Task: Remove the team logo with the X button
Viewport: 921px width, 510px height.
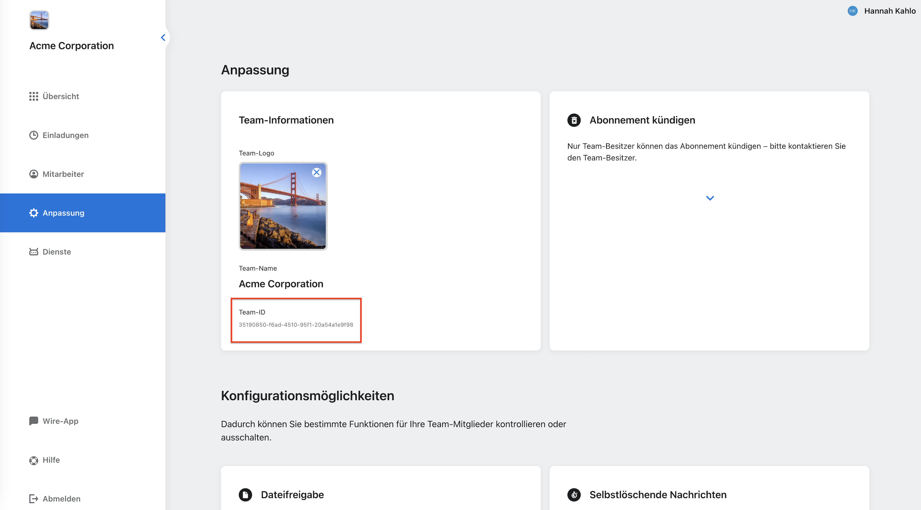Action: (317, 173)
